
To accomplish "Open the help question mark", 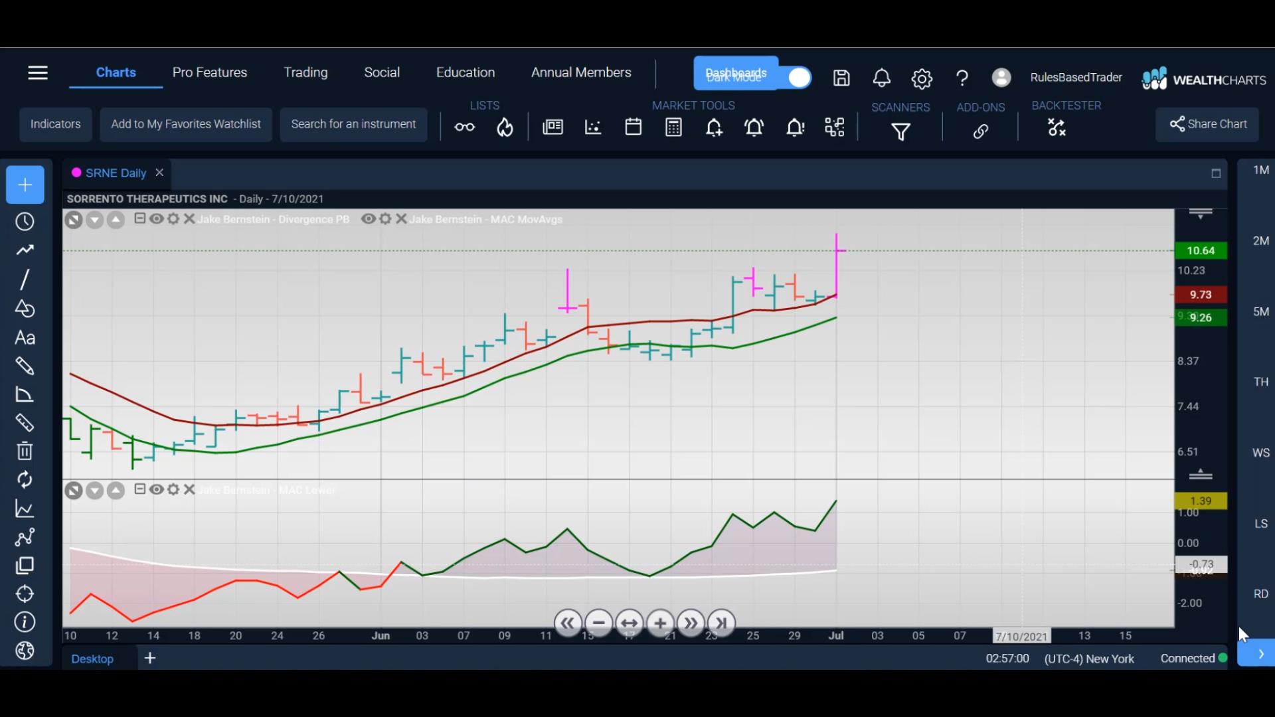I will click(x=962, y=79).
